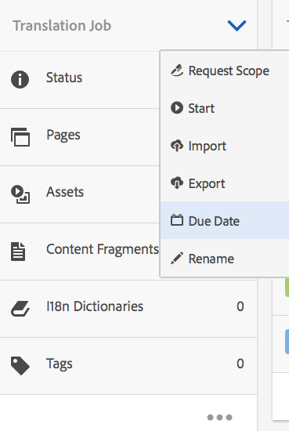Screen dimensions: 289x431
Task: Click the Export cloud download icon
Action: [177, 183]
